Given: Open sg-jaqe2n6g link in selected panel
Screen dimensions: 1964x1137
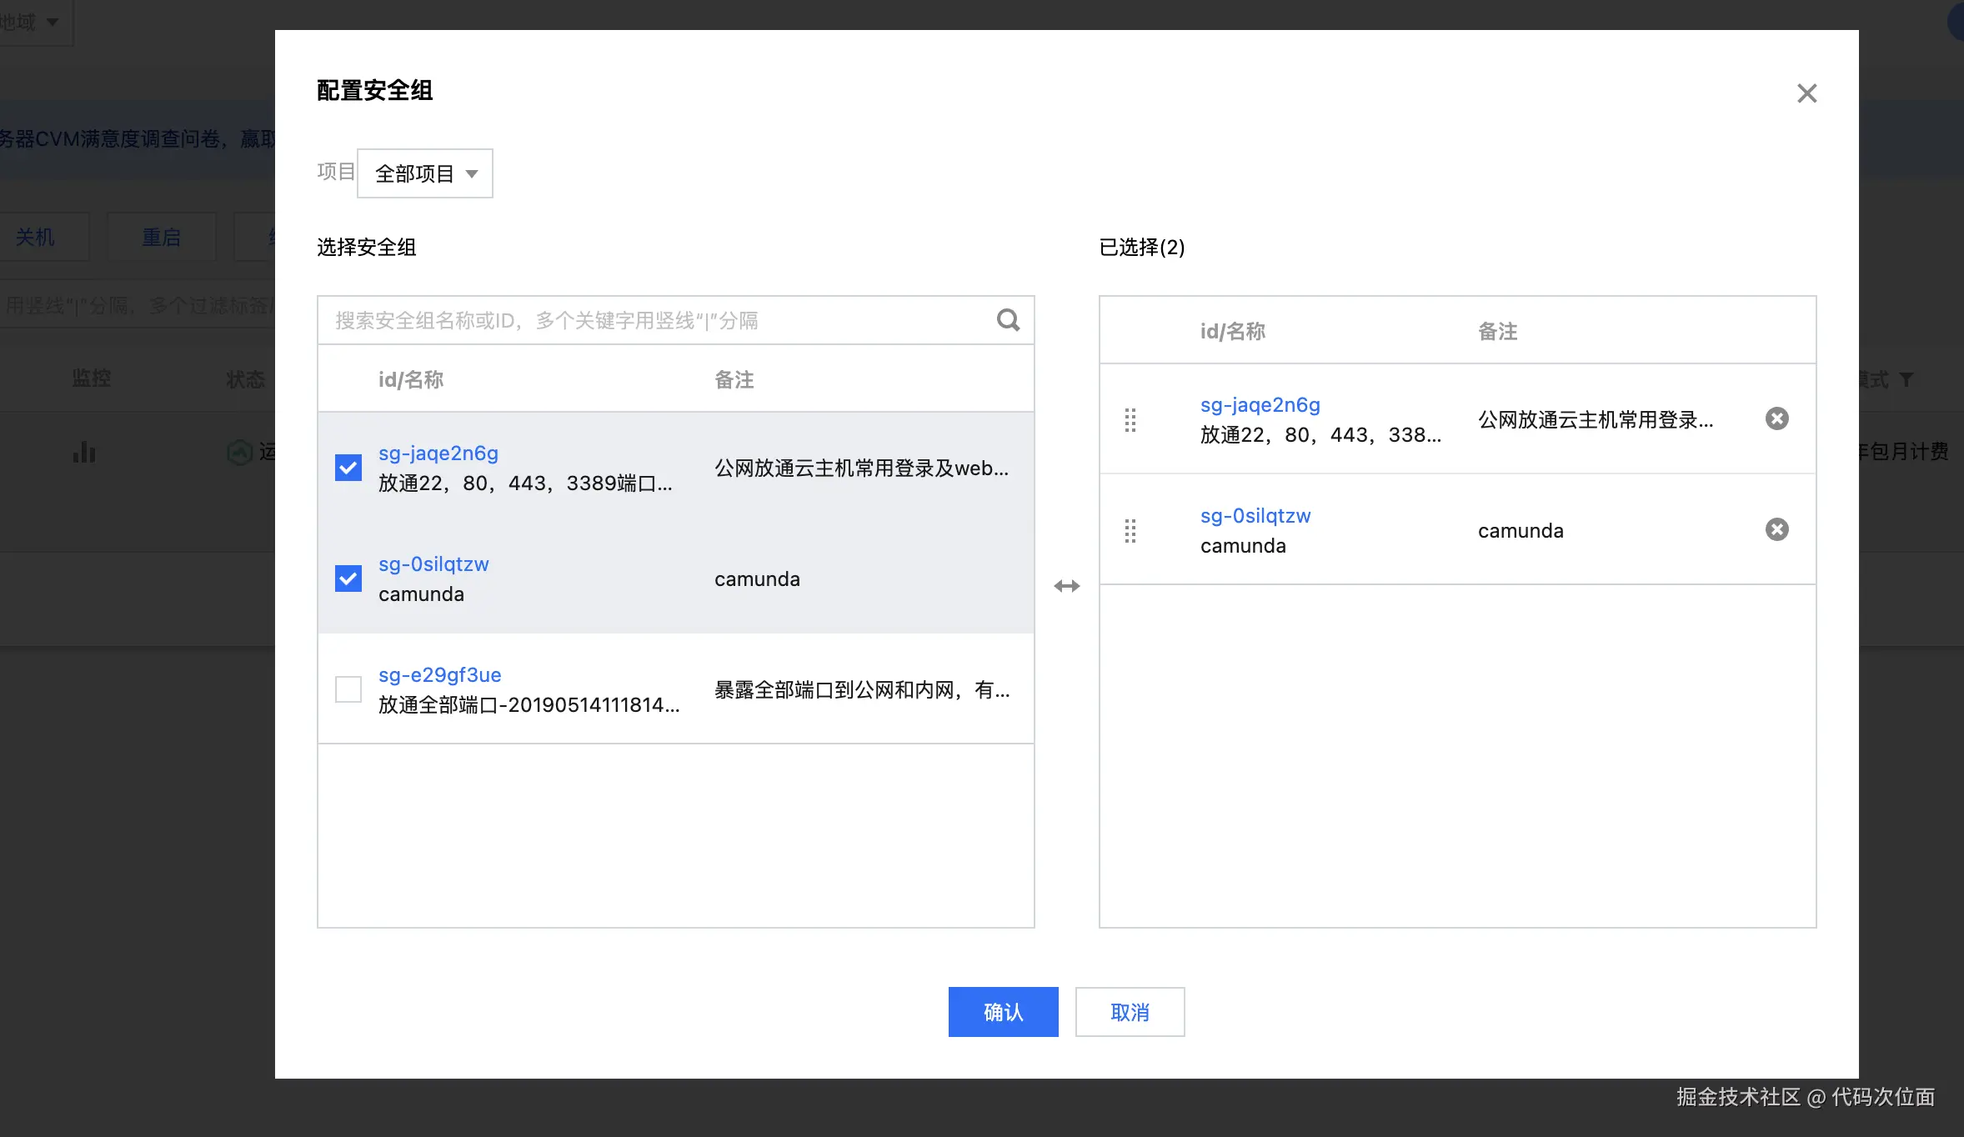Looking at the screenshot, I should [x=1260, y=404].
